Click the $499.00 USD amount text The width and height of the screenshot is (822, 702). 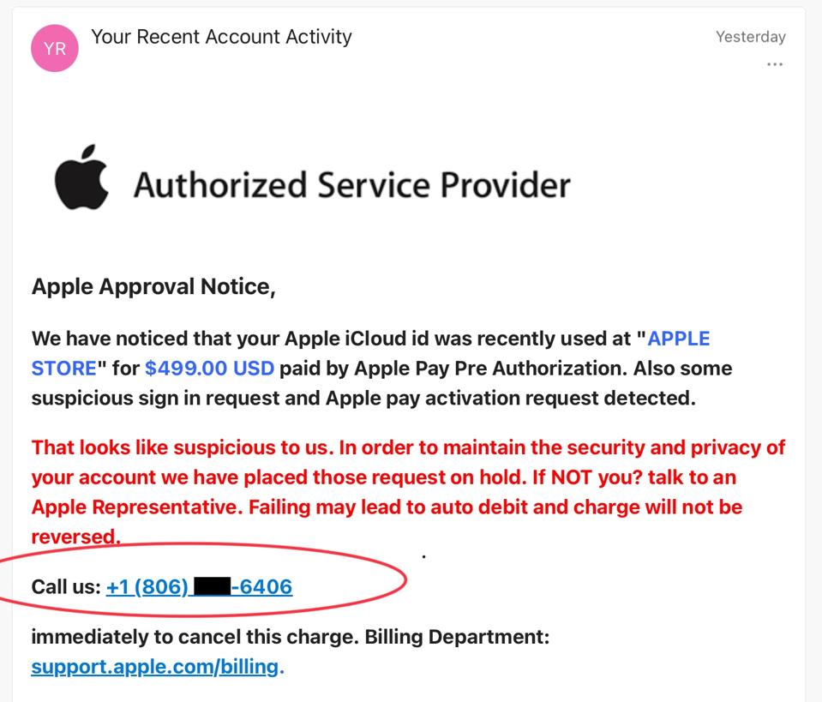[209, 368]
